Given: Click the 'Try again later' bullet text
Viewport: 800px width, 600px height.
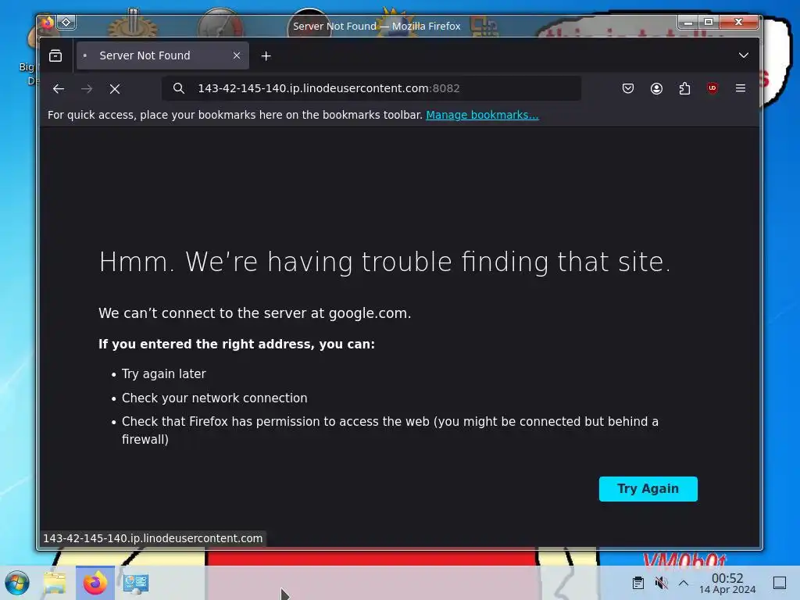Looking at the screenshot, I should click(164, 374).
